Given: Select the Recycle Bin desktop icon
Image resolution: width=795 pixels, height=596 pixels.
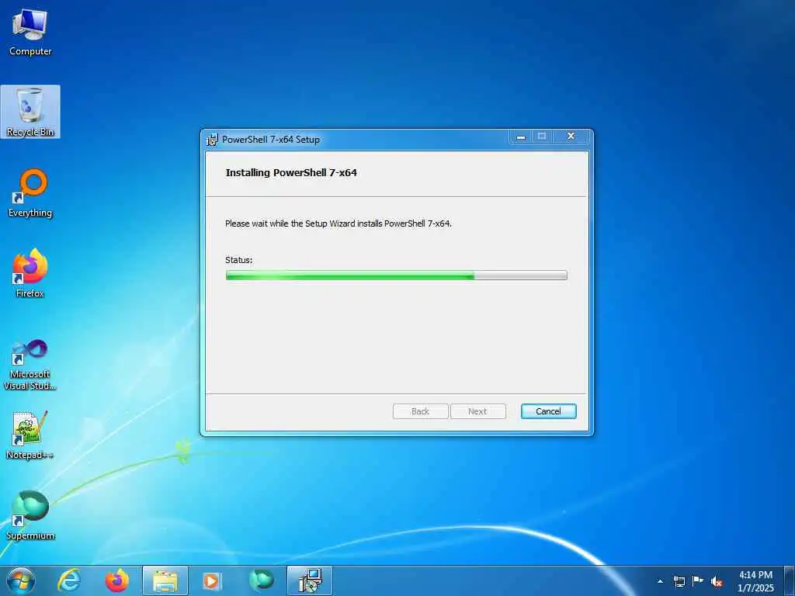Looking at the screenshot, I should point(30,112).
